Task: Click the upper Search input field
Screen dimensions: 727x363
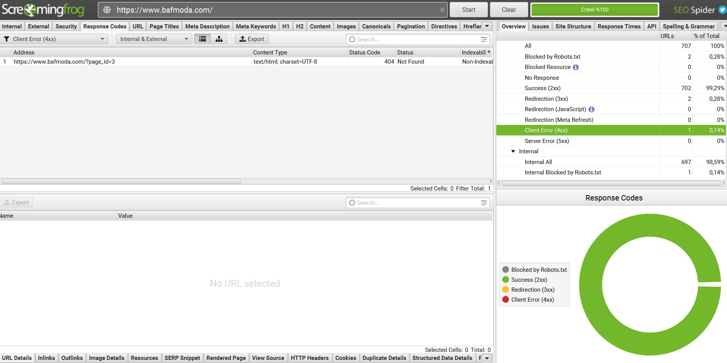Action: 417,39
